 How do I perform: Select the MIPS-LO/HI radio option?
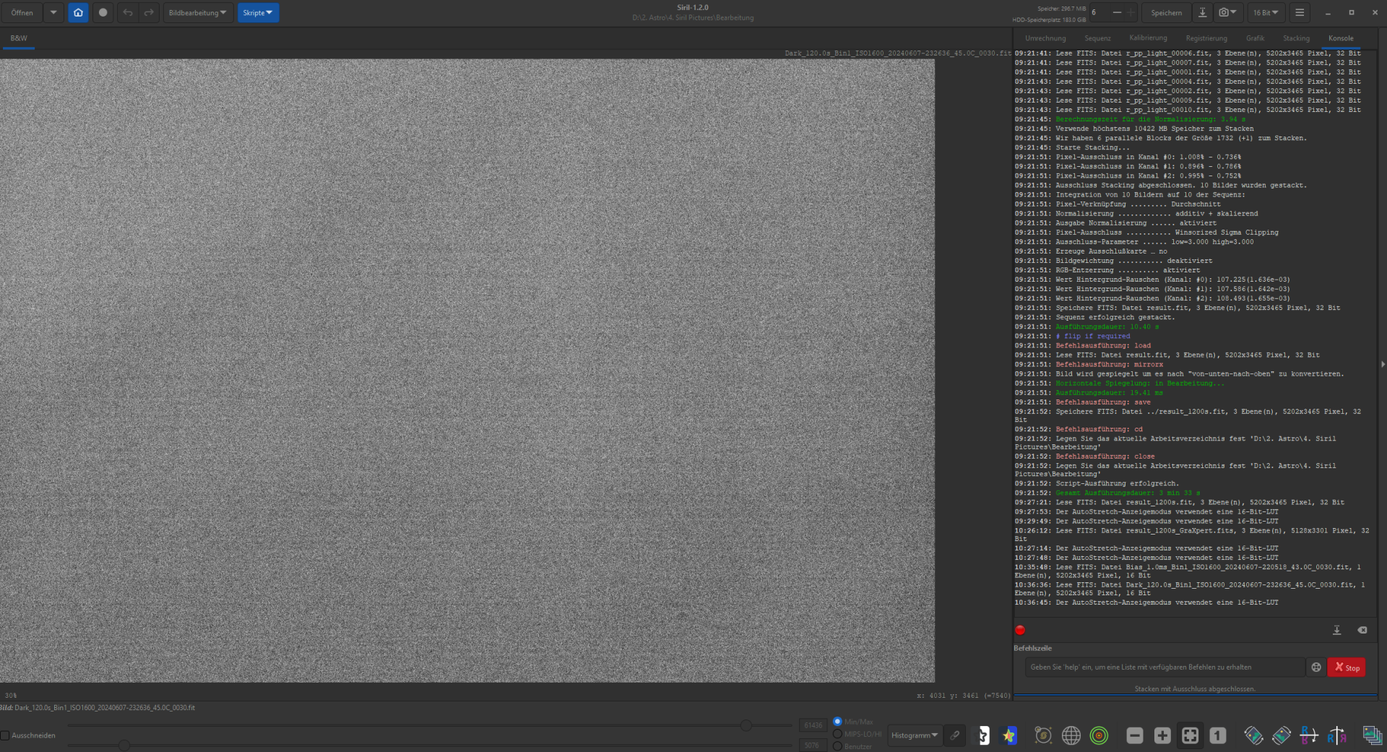[x=838, y=734]
